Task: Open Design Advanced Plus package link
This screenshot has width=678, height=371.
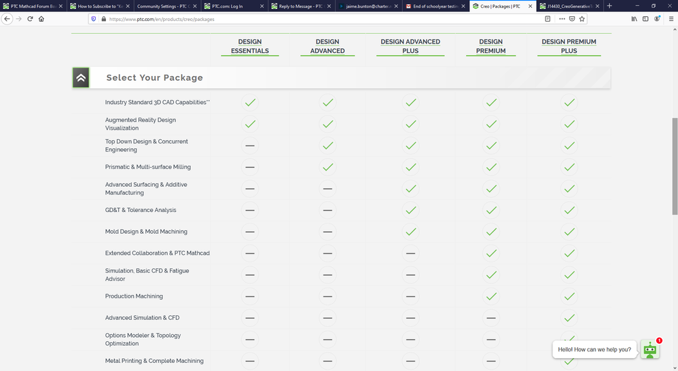Action: (x=410, y=46)
